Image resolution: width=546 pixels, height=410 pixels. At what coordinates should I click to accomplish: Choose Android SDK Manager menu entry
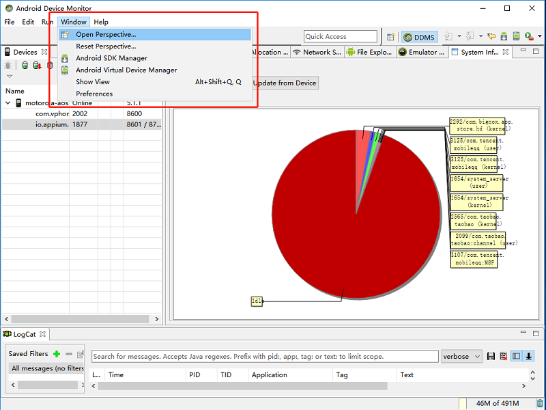[155, 58]
